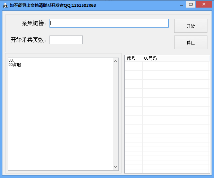Minimize the window
The width and height of the screenshot is (214, 178).
[x=181, y=5]
